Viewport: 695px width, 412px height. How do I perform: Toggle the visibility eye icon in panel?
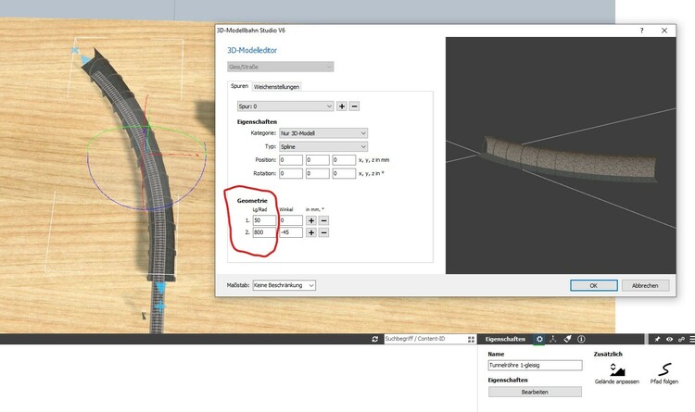tap(669, 340)
